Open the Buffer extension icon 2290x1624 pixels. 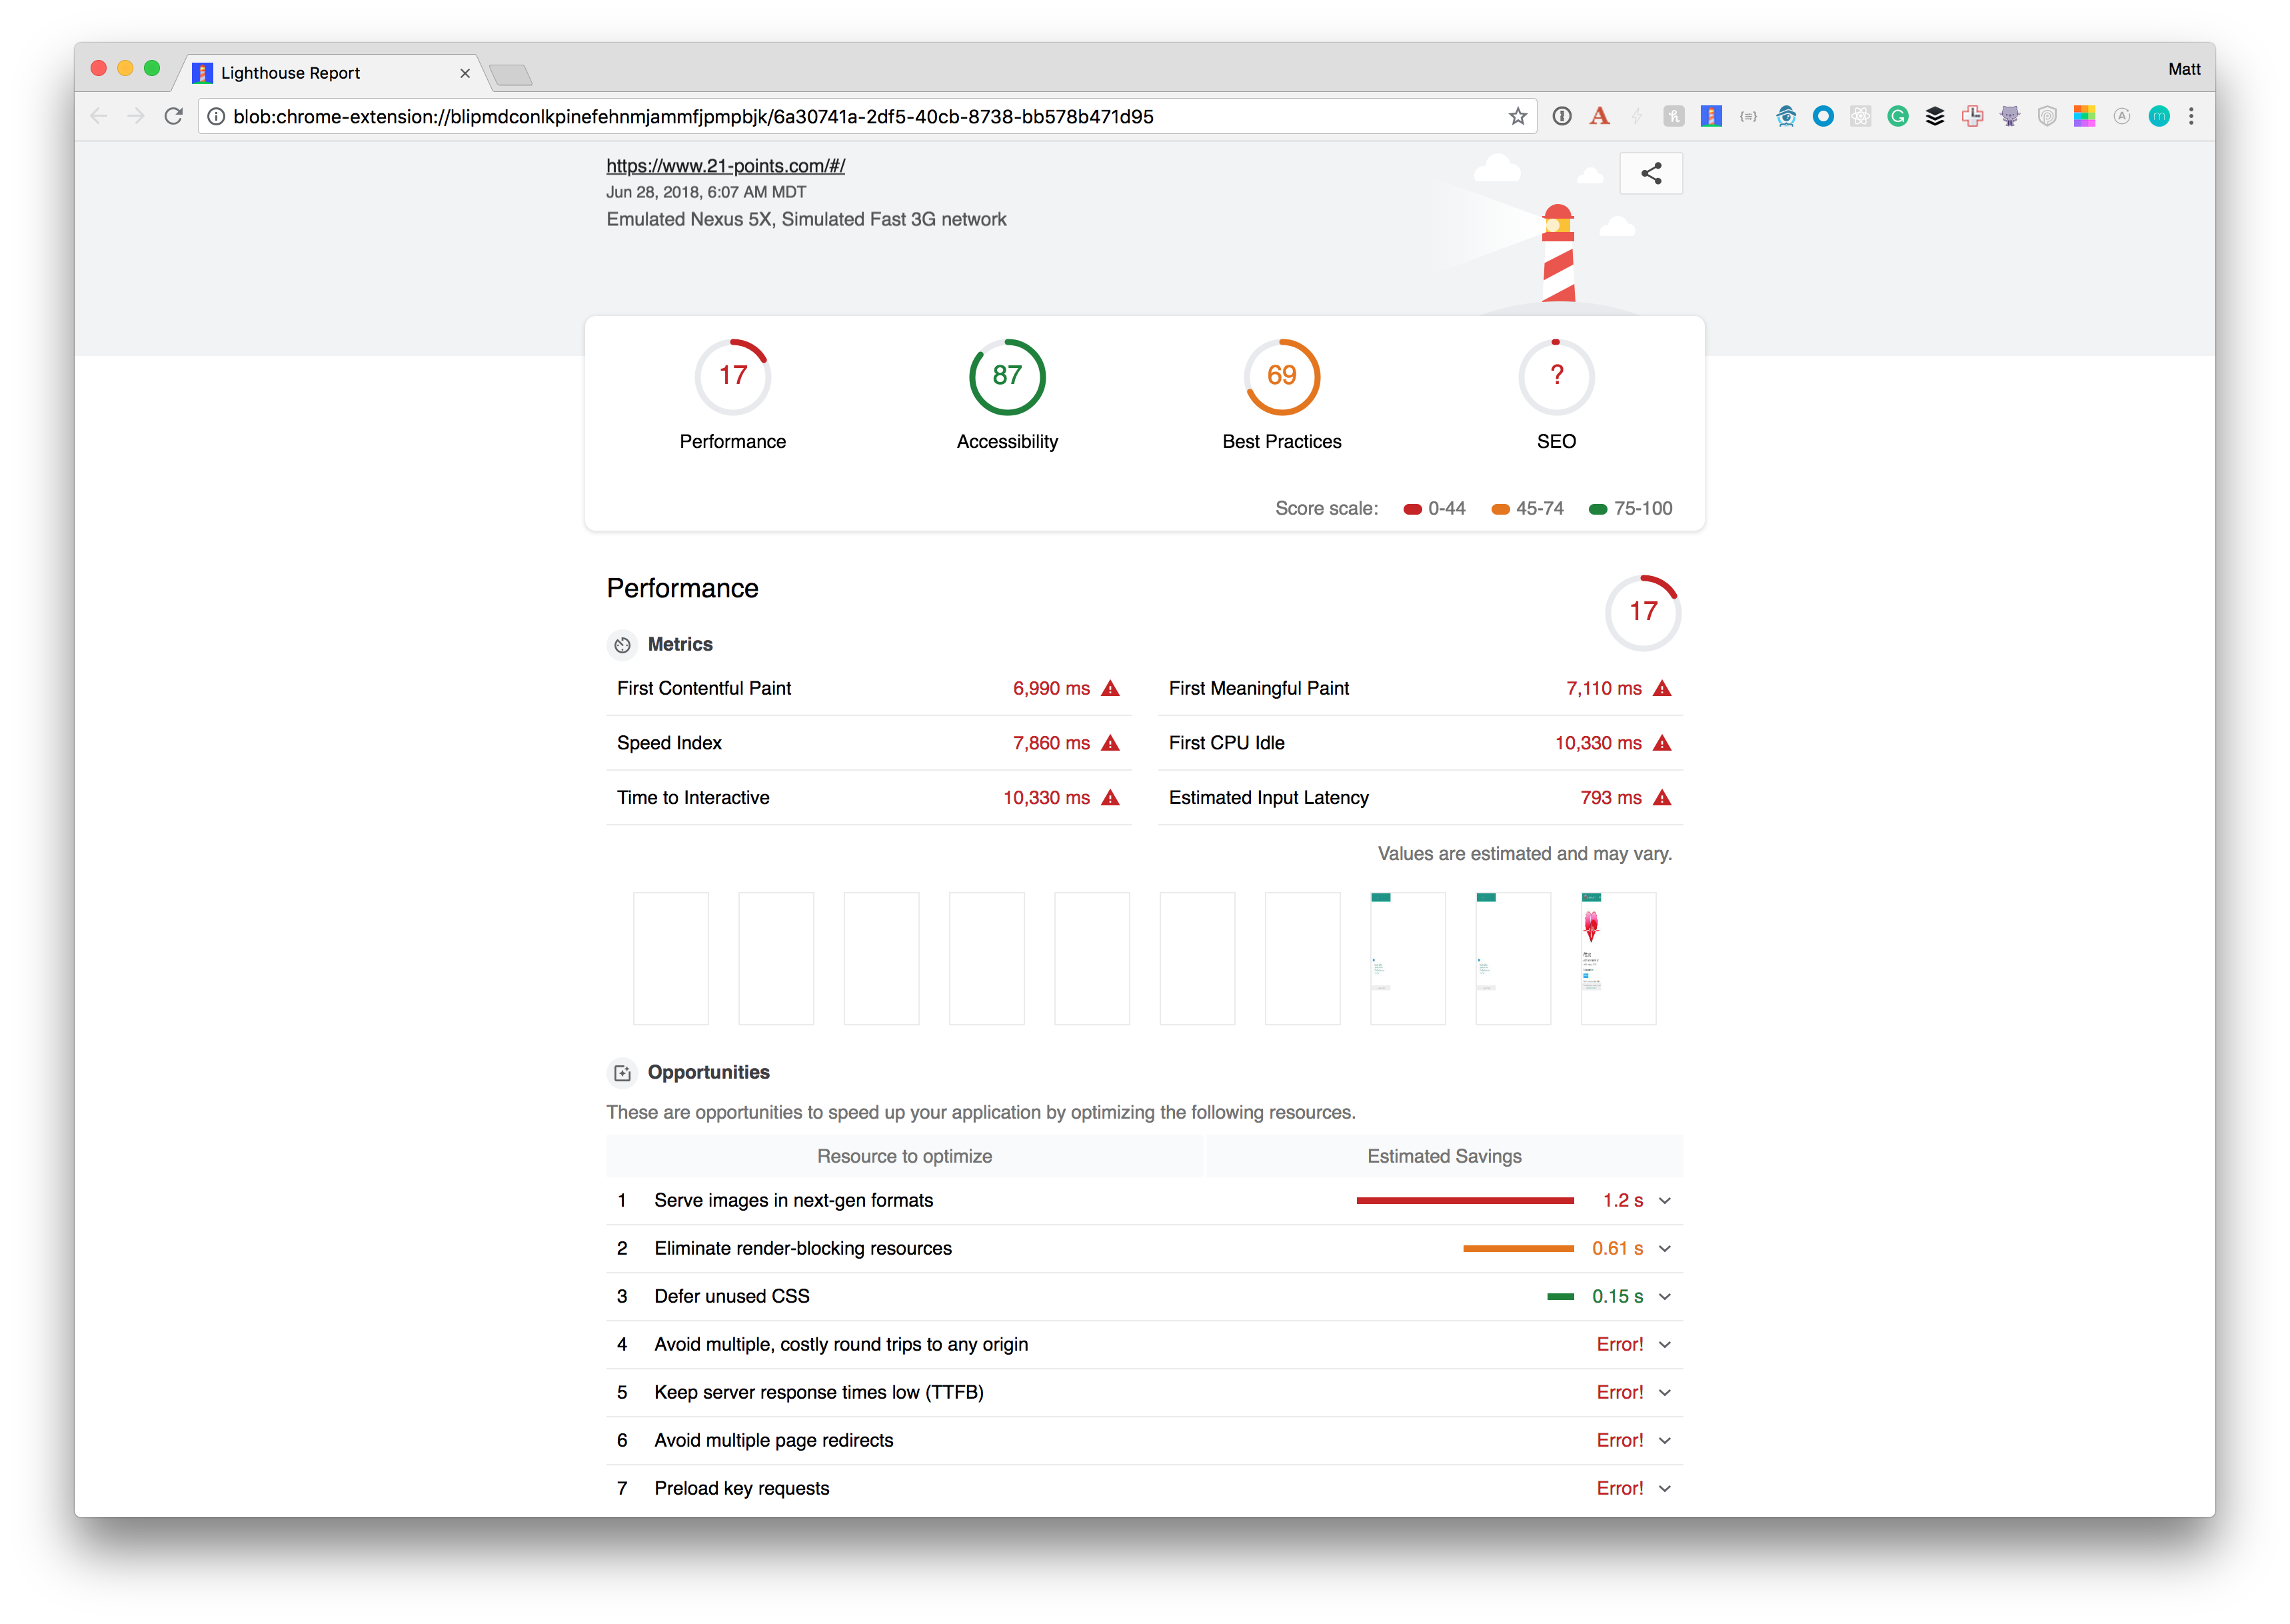[1935, 116]
